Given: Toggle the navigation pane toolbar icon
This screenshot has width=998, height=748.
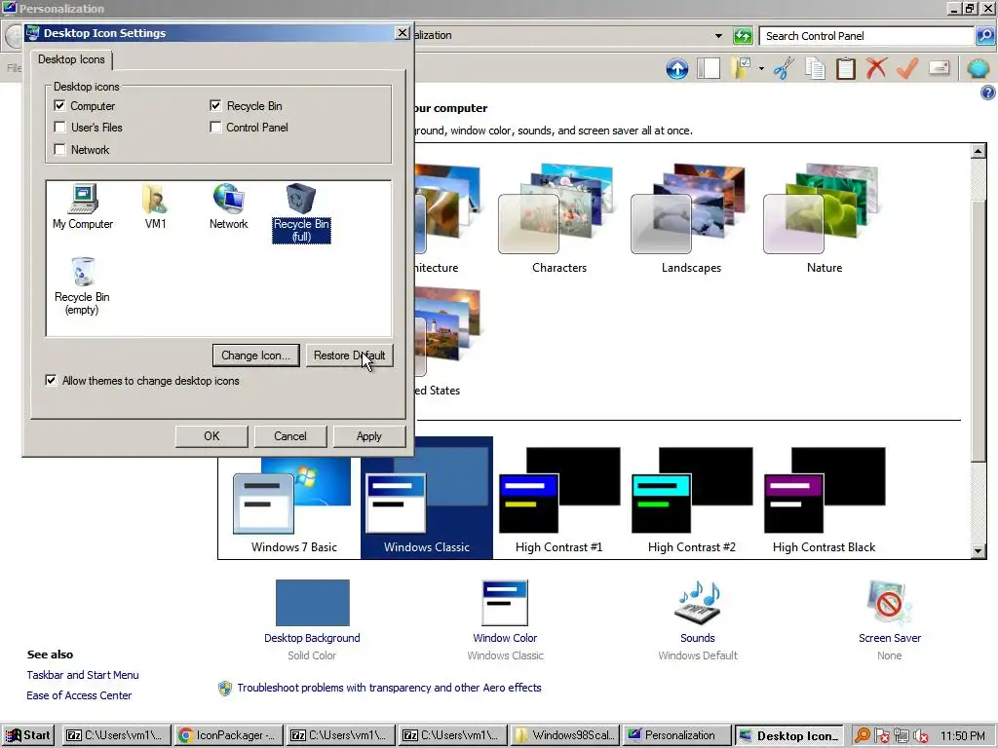Looking at the screenshot, I should click(x=709, y=68).
